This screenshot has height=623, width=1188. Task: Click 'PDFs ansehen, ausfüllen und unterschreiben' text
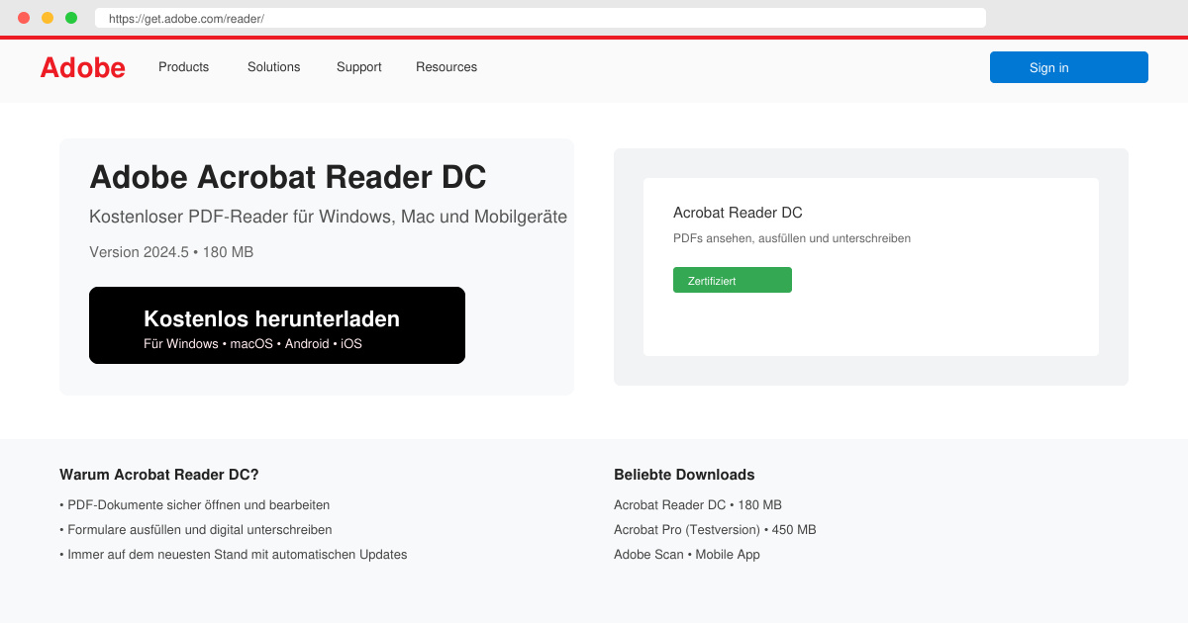point(792,238)
